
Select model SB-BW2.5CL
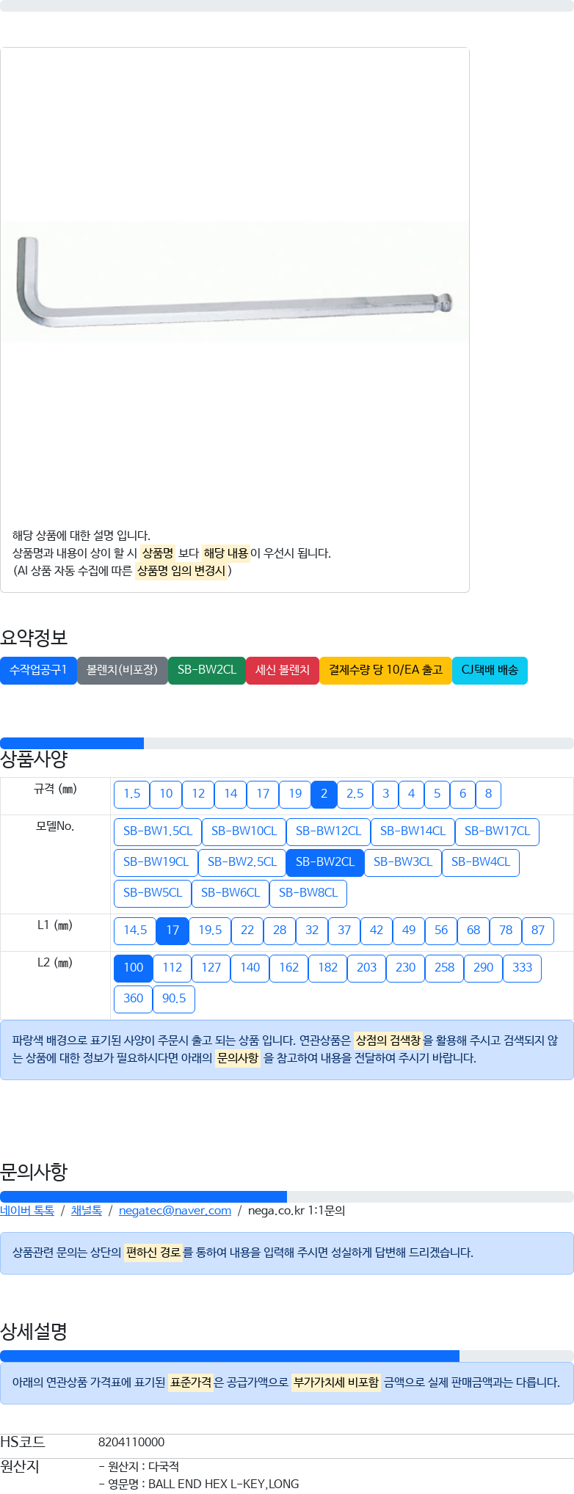(242, 862)
